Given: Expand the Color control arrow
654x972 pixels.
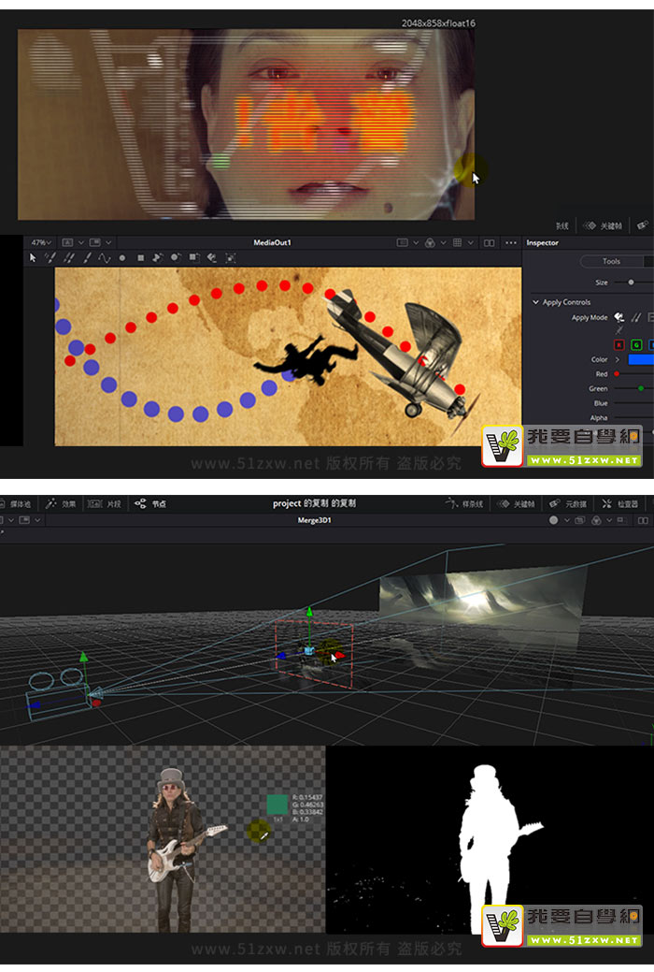Looking at the screenshot, I should [618, 359].
